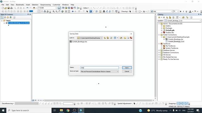Screen dimensions: 202x113
Task: Choose the Select Elements arrow tool
Action: (87, 11)
